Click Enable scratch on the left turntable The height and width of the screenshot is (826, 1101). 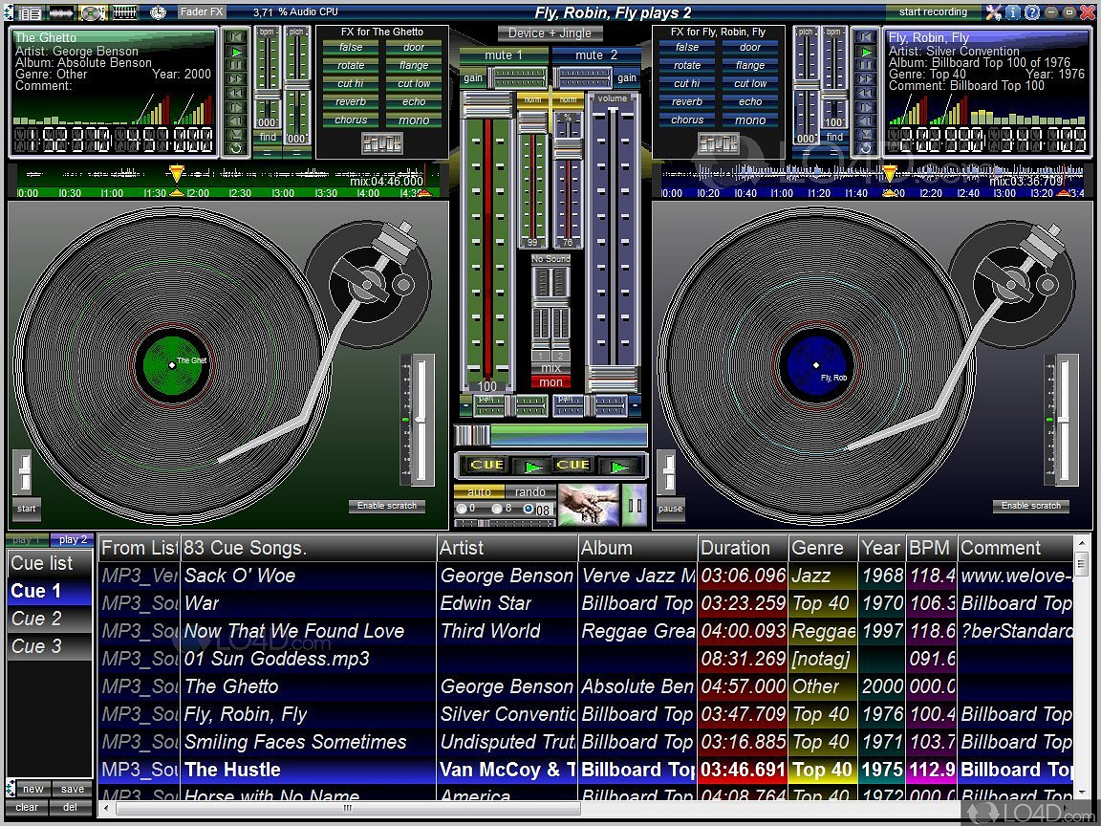(387, 506)
